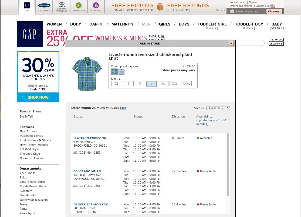The height and width of the screenshot is (217, 301).
Task: Click the search input field
Action: tap(250, 43)
